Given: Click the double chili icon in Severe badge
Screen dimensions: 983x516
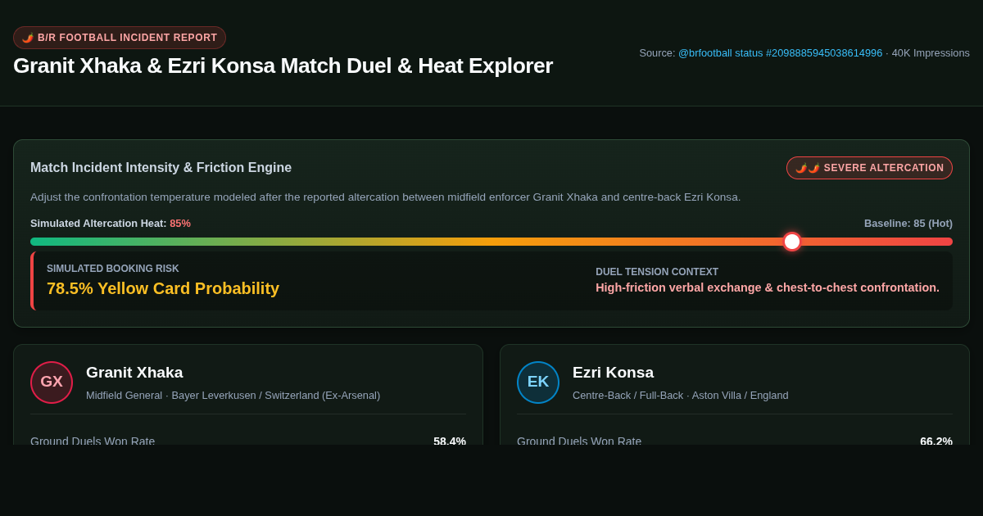Looking at the screenshot, I should click(808, 168).
